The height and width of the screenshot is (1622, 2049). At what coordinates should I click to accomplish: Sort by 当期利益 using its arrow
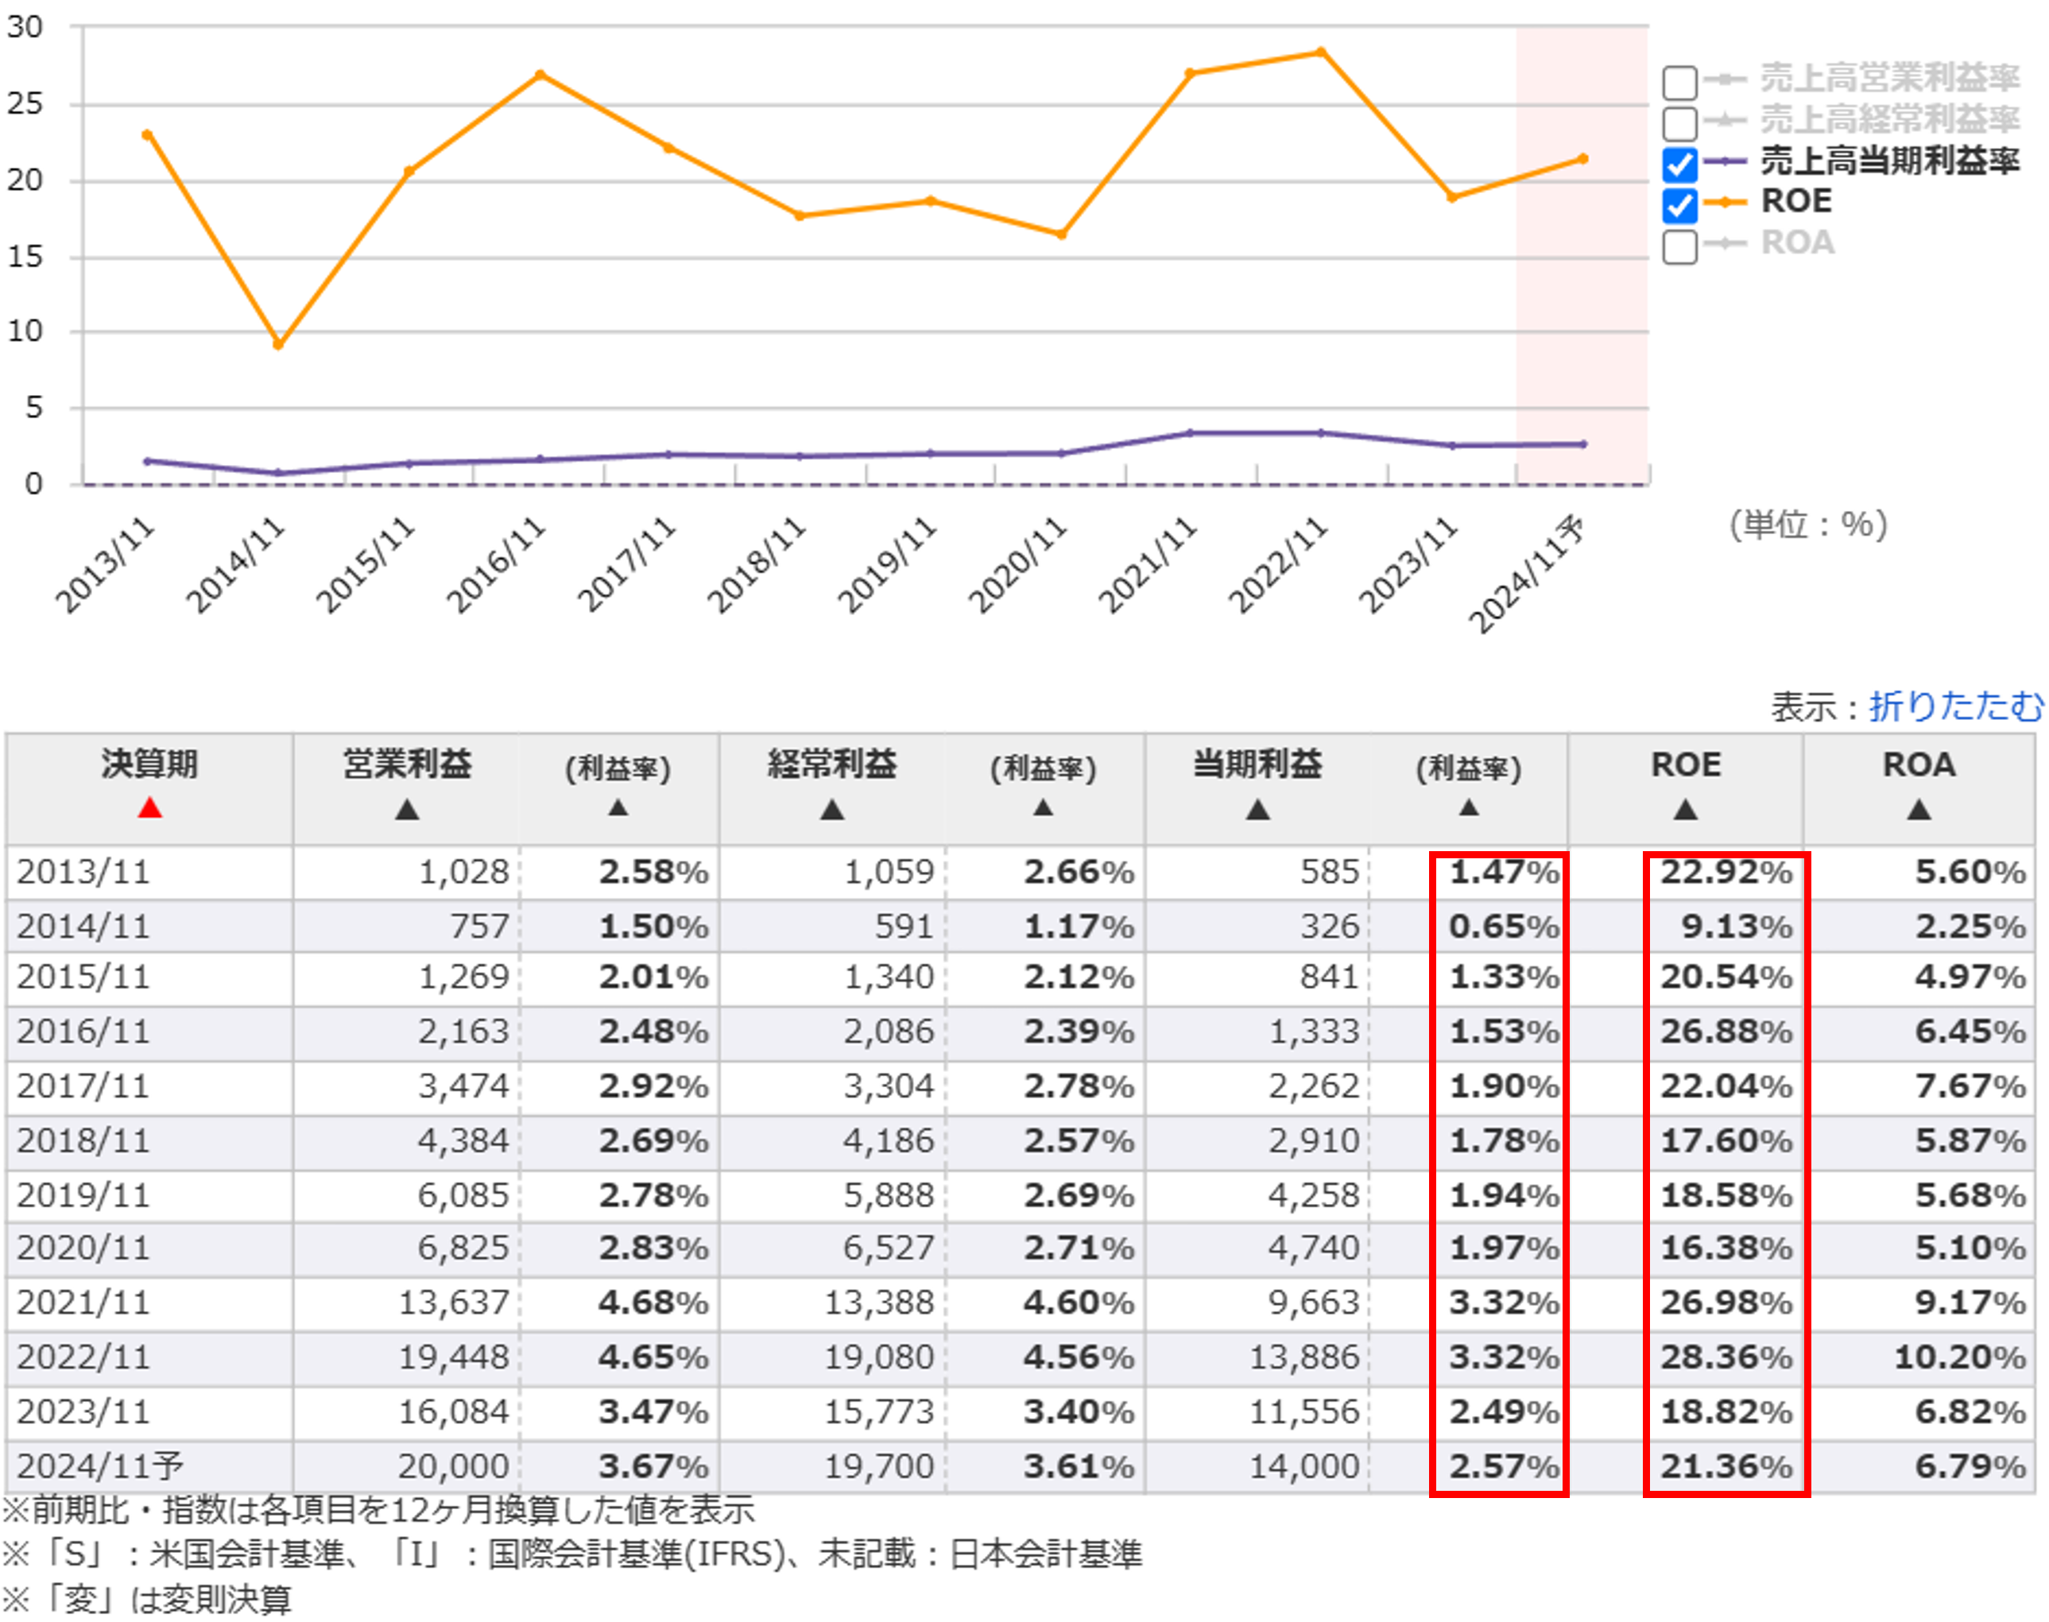tap(1257, 810)
